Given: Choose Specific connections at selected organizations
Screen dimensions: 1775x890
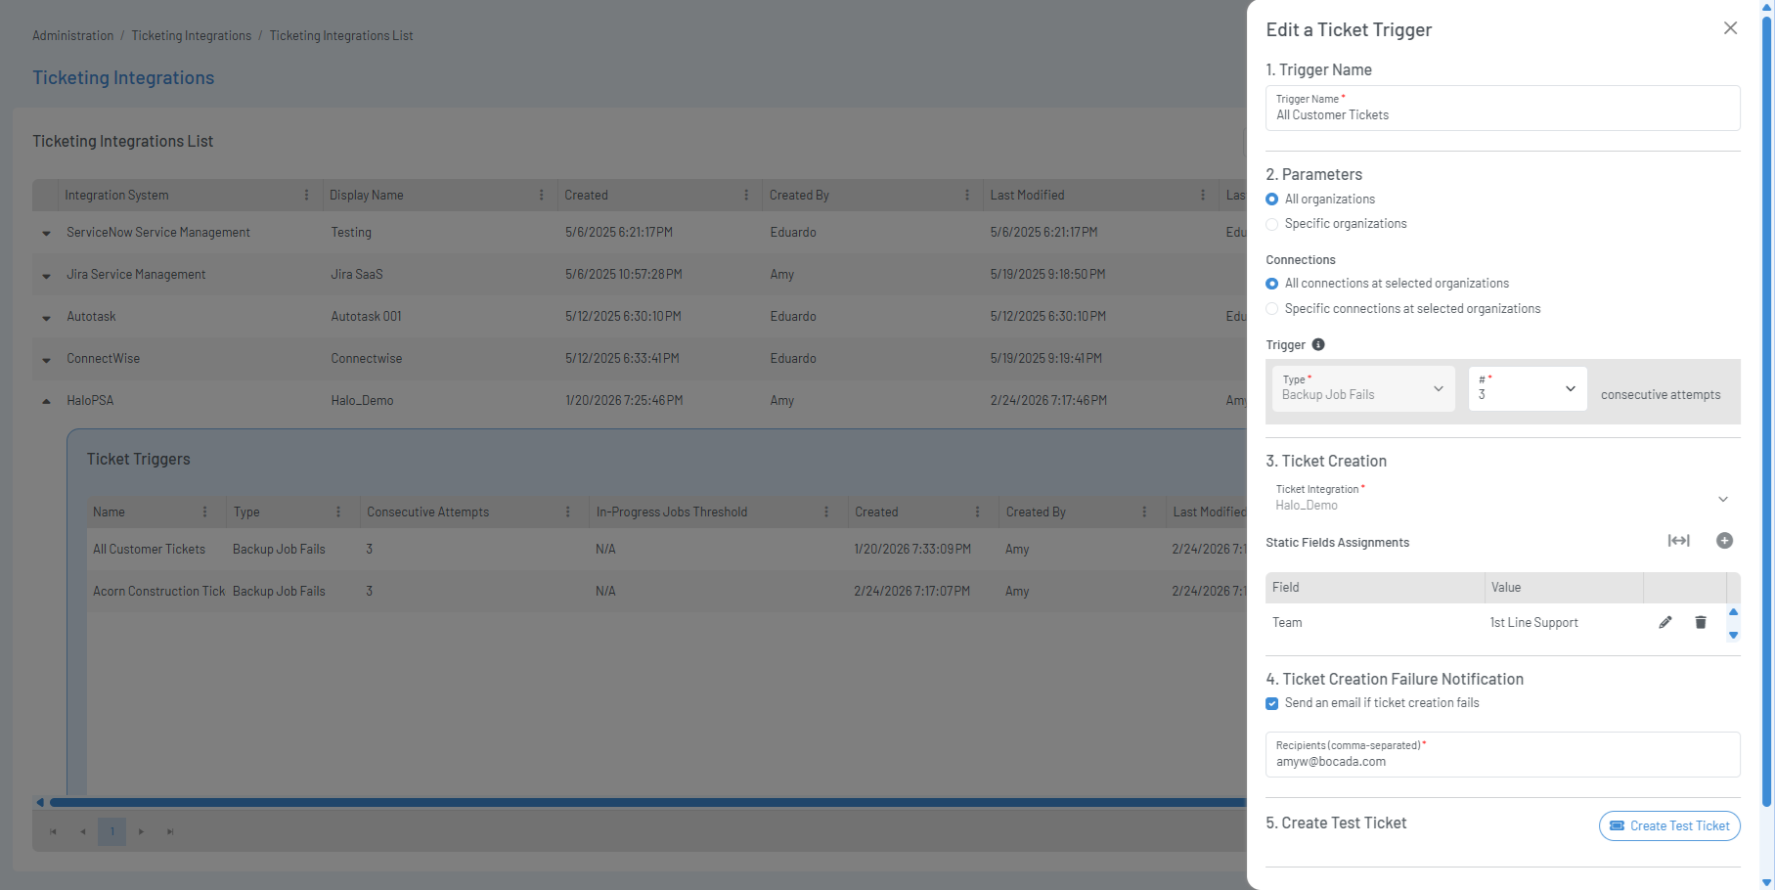Looking at the screenshot, I should click(x=1272, y=309).
